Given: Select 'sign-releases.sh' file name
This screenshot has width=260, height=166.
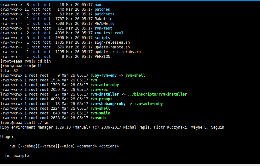Looking at the screenshot, I should [x=112, y=42].
